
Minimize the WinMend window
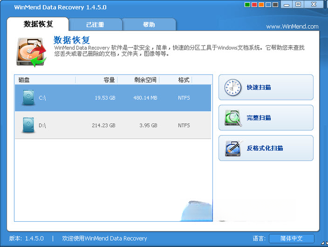click(x=287, y=4)
